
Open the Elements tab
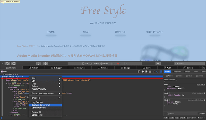(11, 68)
